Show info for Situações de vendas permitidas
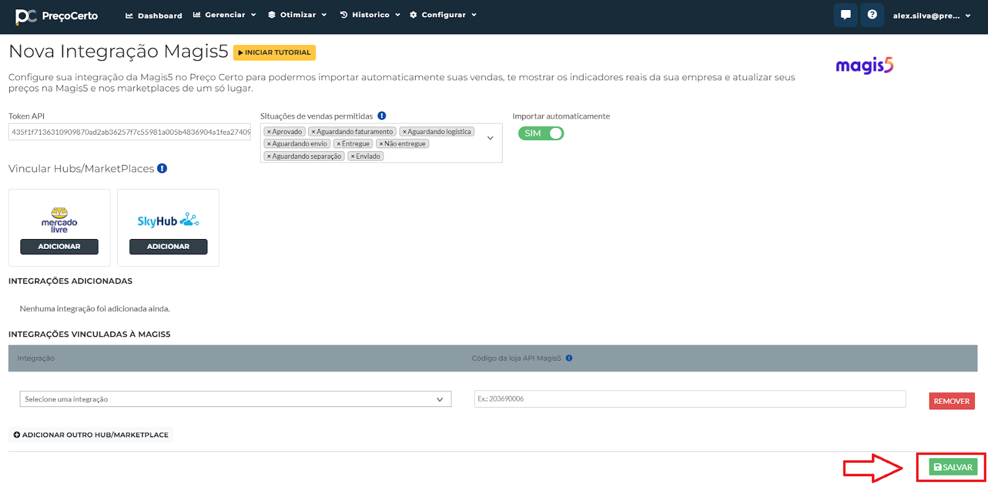The height and width of the screenshot is (491, 988). pyautogui.click(x=382, y=115)
